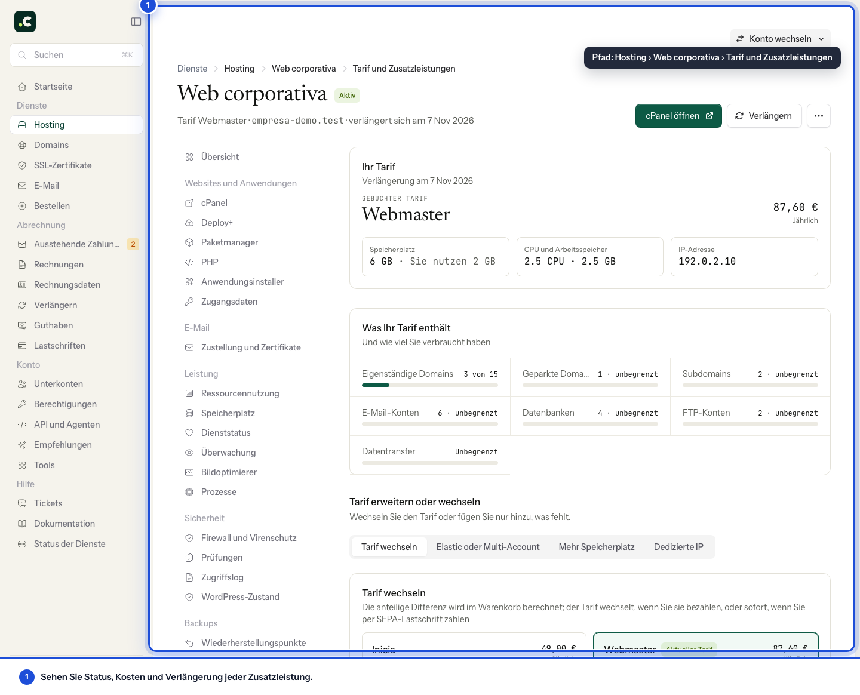Click the Überwachung eye icon
This screenshot has width=860, height=695.
[x=189, y=453]
